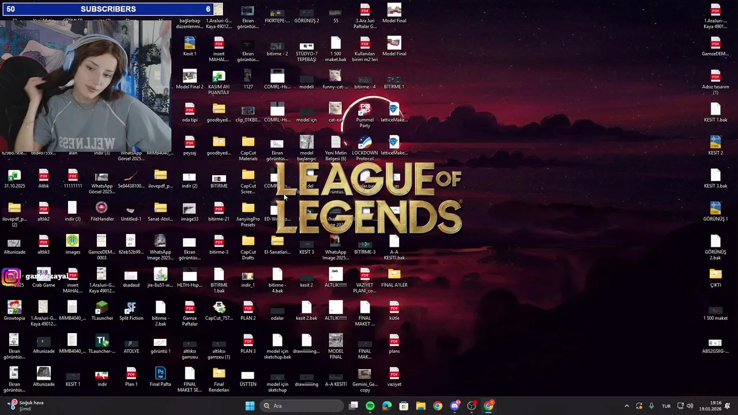This screenshot has width=738, height=415.
Task: Select the odalar file icon
Action: pyautogui.click(x=277, y=311)
